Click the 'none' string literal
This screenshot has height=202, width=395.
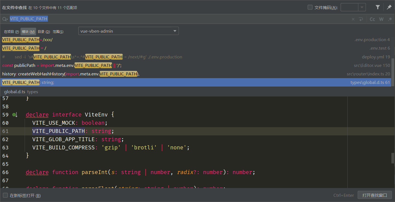[177, 147]
